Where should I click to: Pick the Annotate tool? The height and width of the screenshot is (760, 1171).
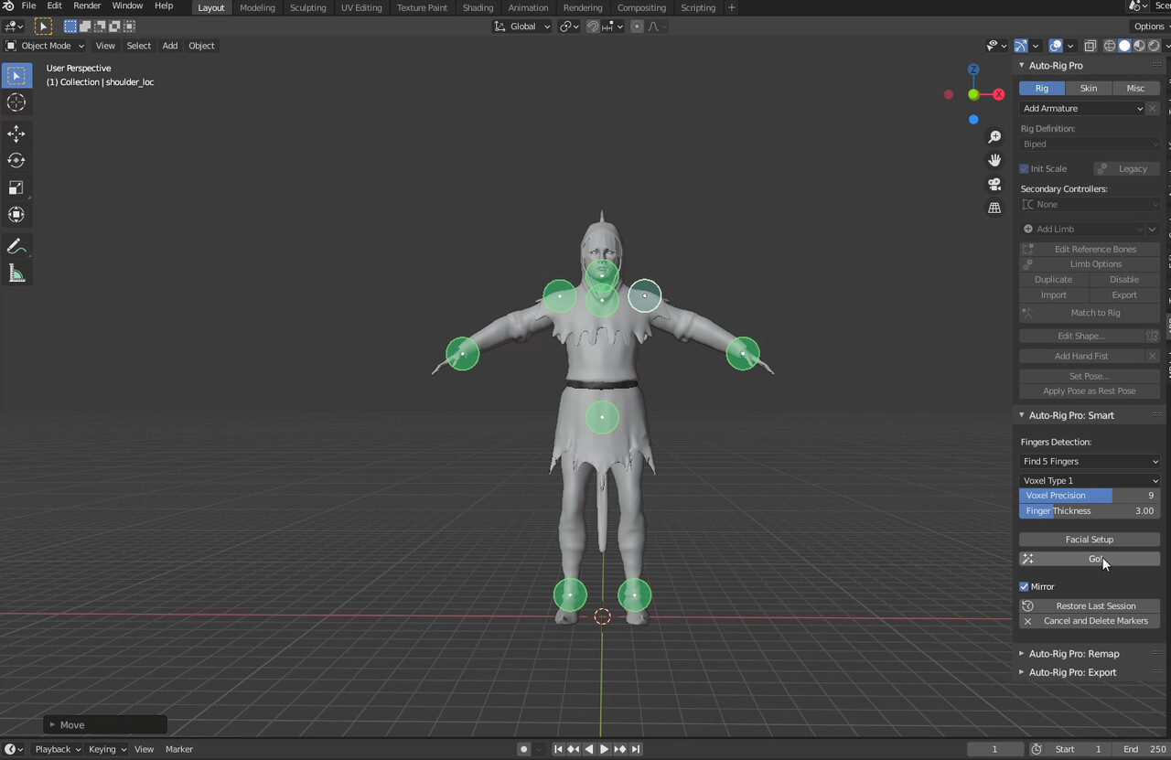coord(16,245)
